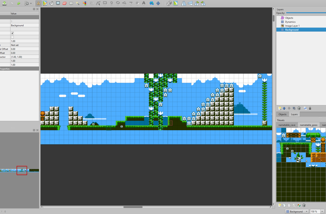
Task: Click the Embed Tileset icon
Action: pyautogui.click(x=284, y=205)
